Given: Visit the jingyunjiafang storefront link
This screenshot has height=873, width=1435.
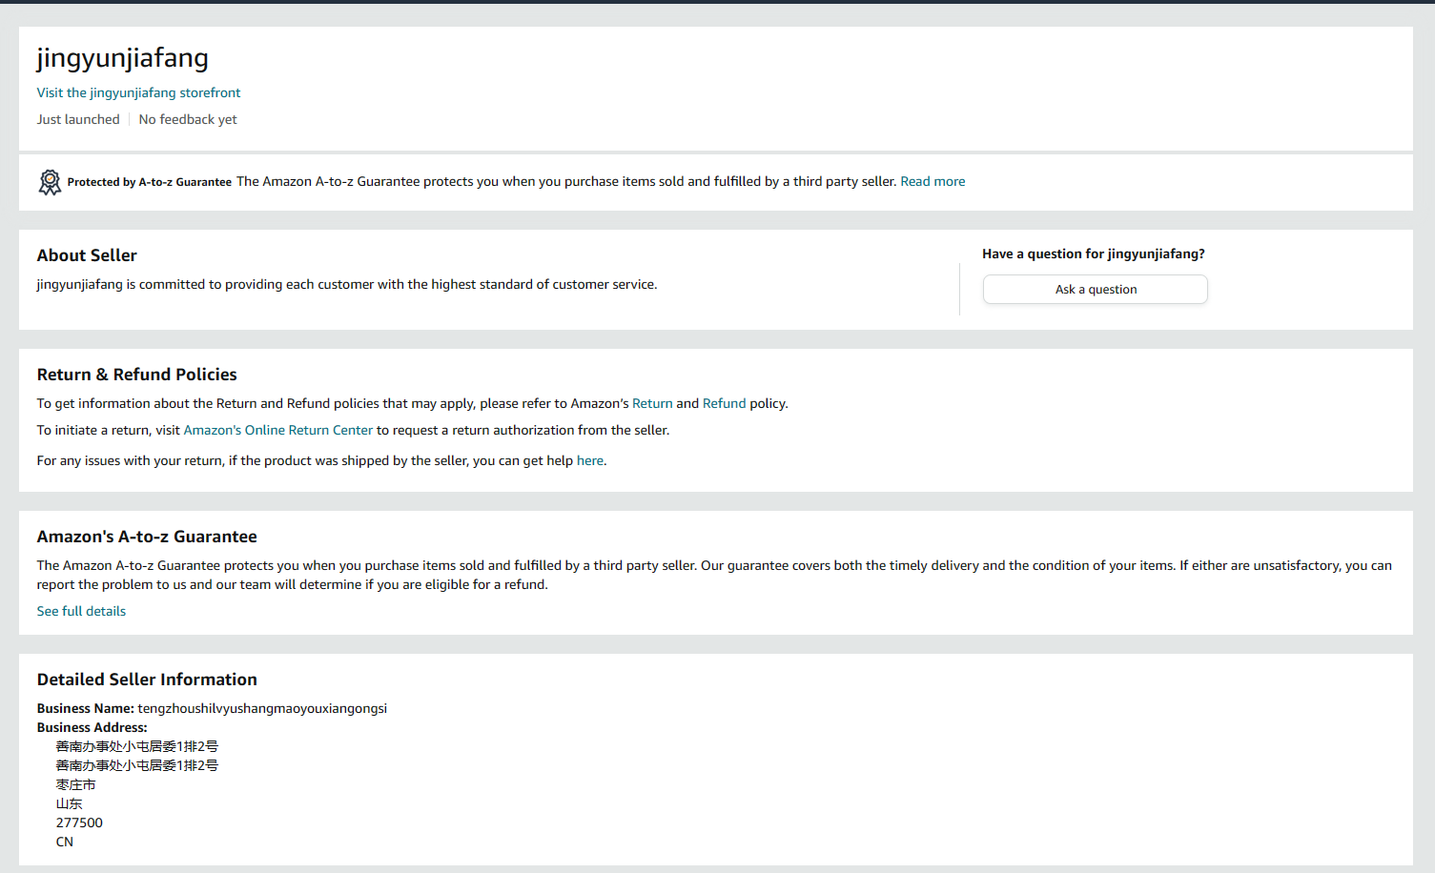Looking at the screenshot, I should [138, 92].
